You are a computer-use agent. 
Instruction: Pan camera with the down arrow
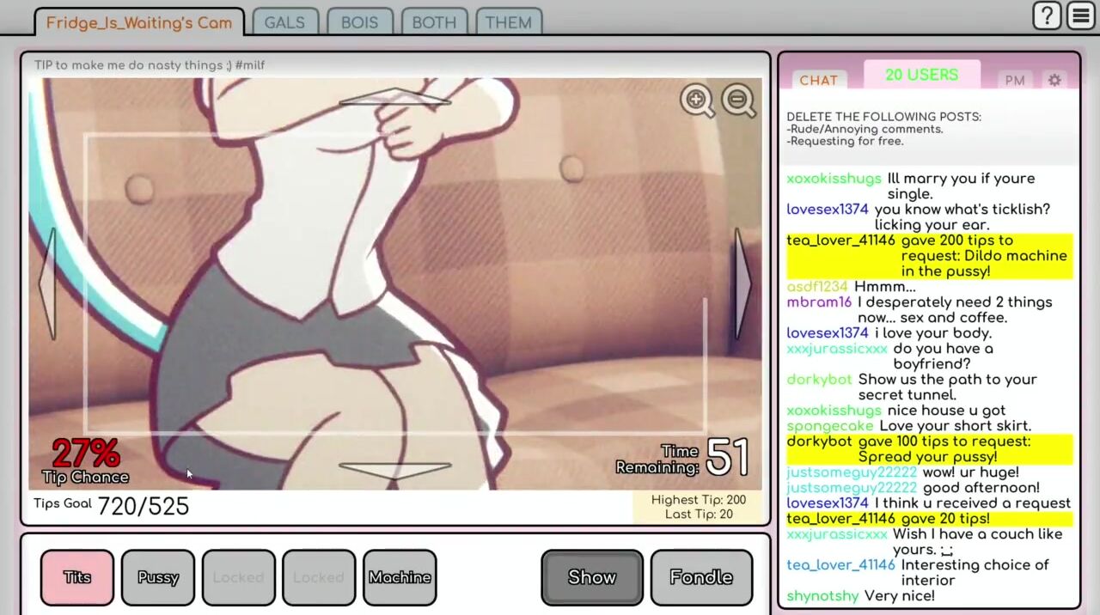point(394,470)
